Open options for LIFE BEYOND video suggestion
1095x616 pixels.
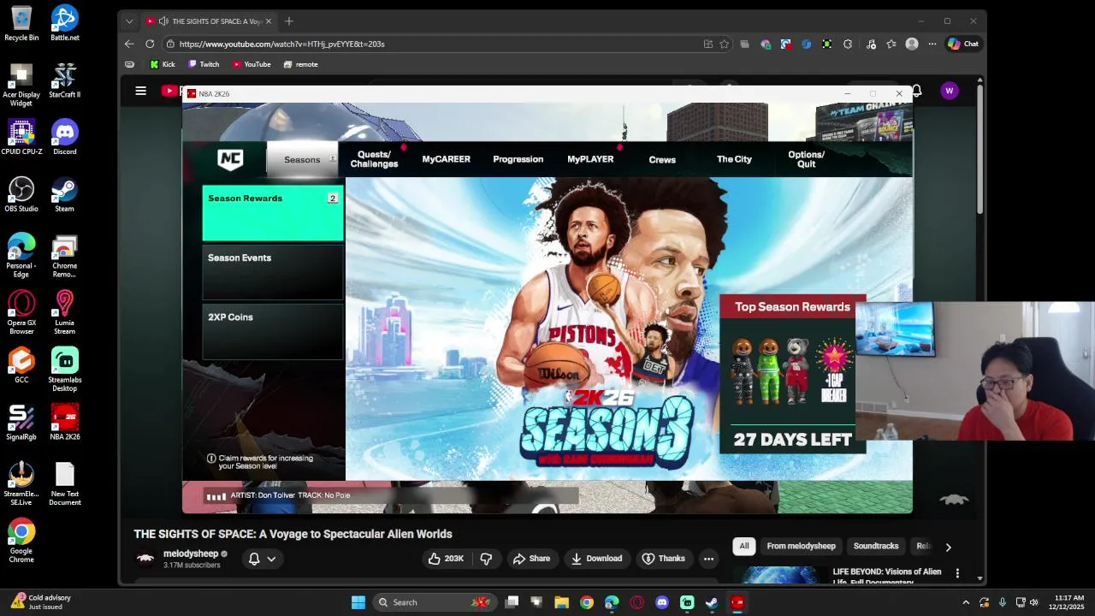point(957,573)
